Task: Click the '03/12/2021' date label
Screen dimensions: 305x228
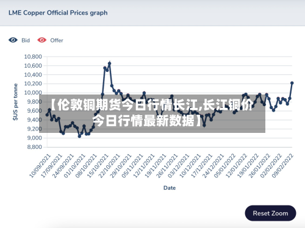Action: tap(179, 166)
